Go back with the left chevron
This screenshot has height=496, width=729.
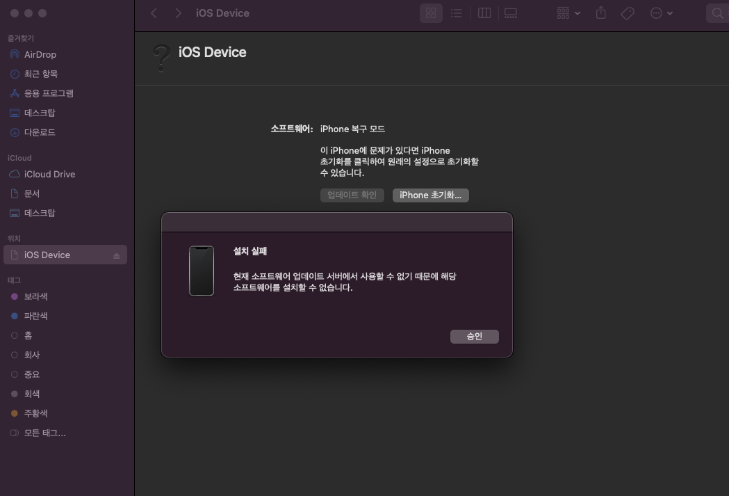click(x=154, y=13)
